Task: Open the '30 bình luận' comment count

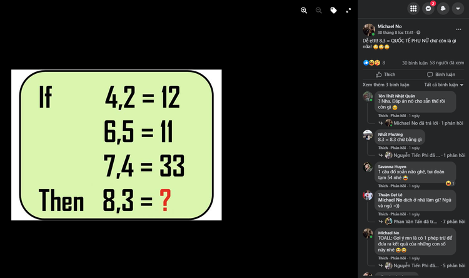Action: pos(414,63)
